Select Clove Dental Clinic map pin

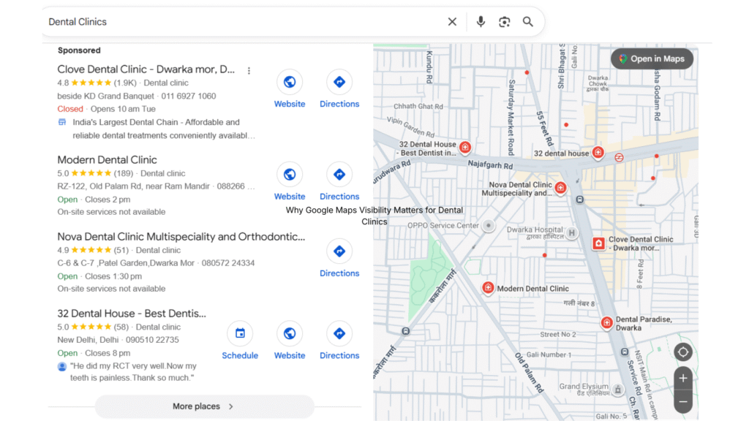click(598, 243)
